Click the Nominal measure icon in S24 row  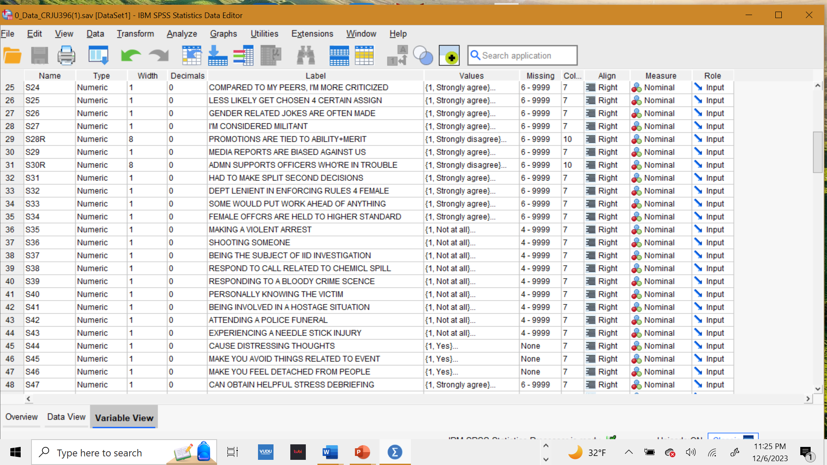(637, 88)
